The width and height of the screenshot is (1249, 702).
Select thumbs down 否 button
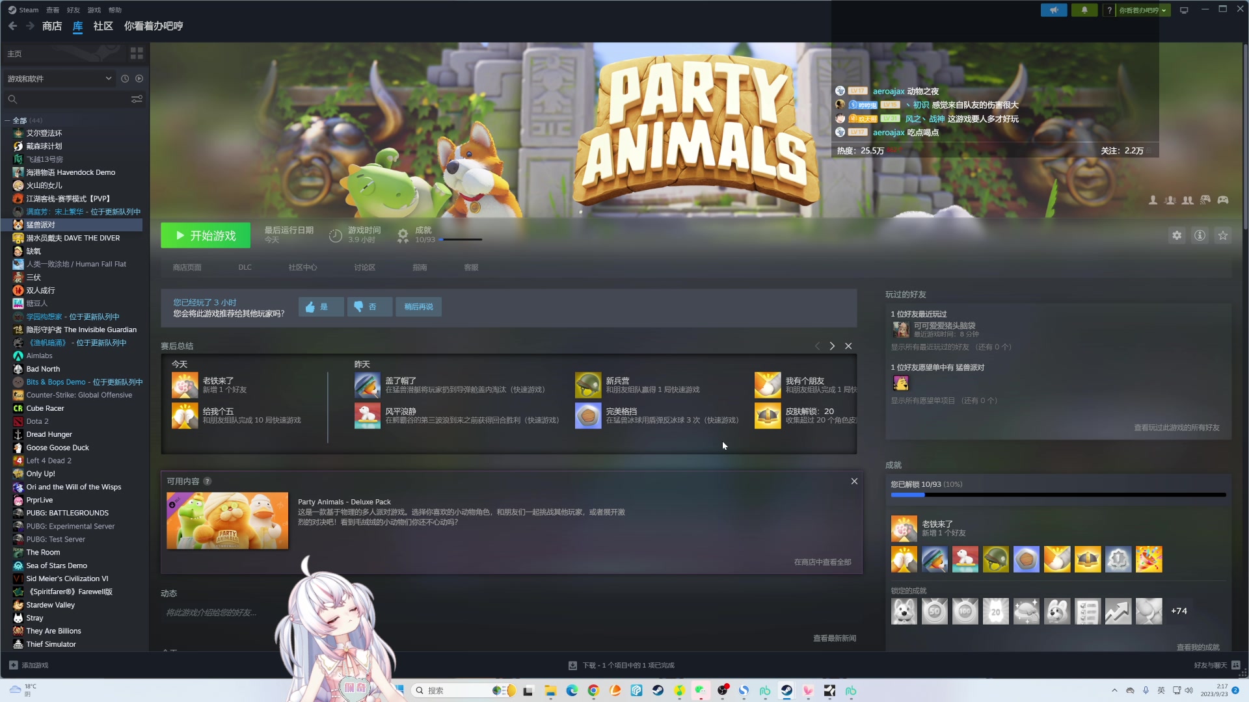[x=369, y=307]
